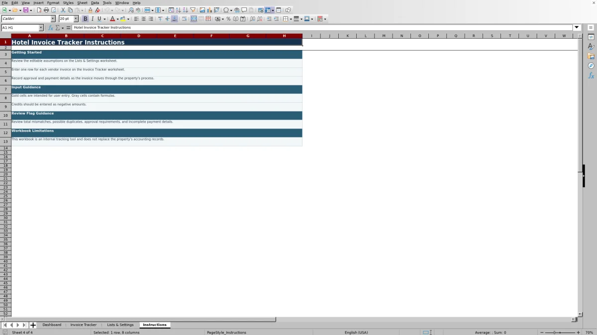597x335 pixels.
Task: Open Find & Replace tool
Action: 131,10
